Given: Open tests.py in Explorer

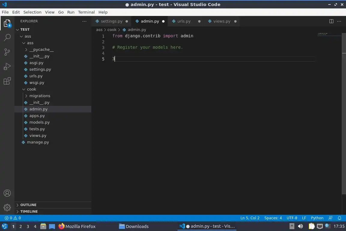Looking at the screenshot, I should pyautogui.click(x=37, y=129).
